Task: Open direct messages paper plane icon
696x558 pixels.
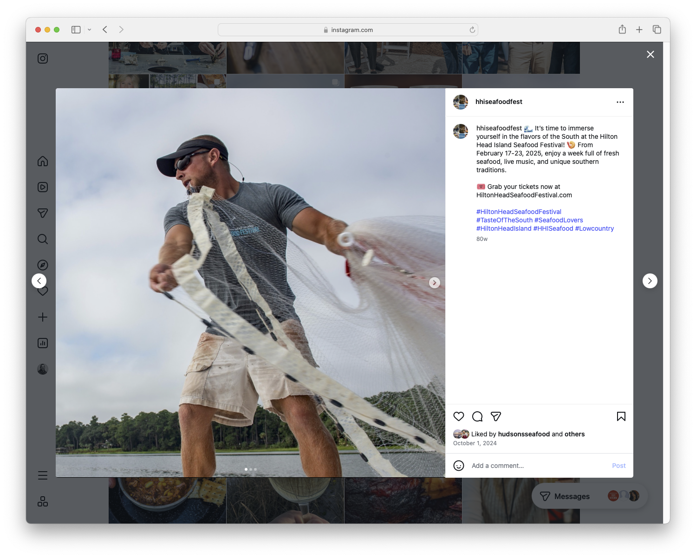Action: pos(42,213)
